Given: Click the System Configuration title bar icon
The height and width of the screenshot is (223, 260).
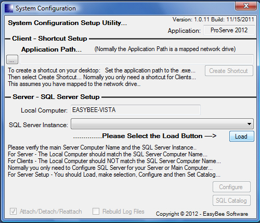Looking at the screenshot, I should (9, 8).
